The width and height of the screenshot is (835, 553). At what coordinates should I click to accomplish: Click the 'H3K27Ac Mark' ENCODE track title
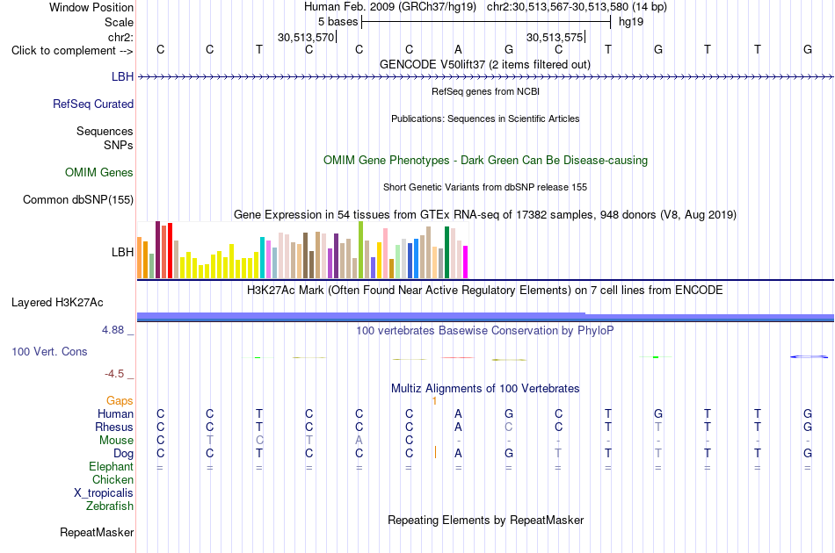485,291
